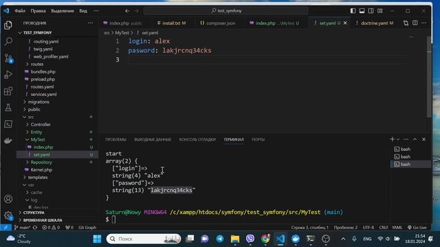Open the Правка menu
This screenshot has width=440, height=247.
[38, 11]
